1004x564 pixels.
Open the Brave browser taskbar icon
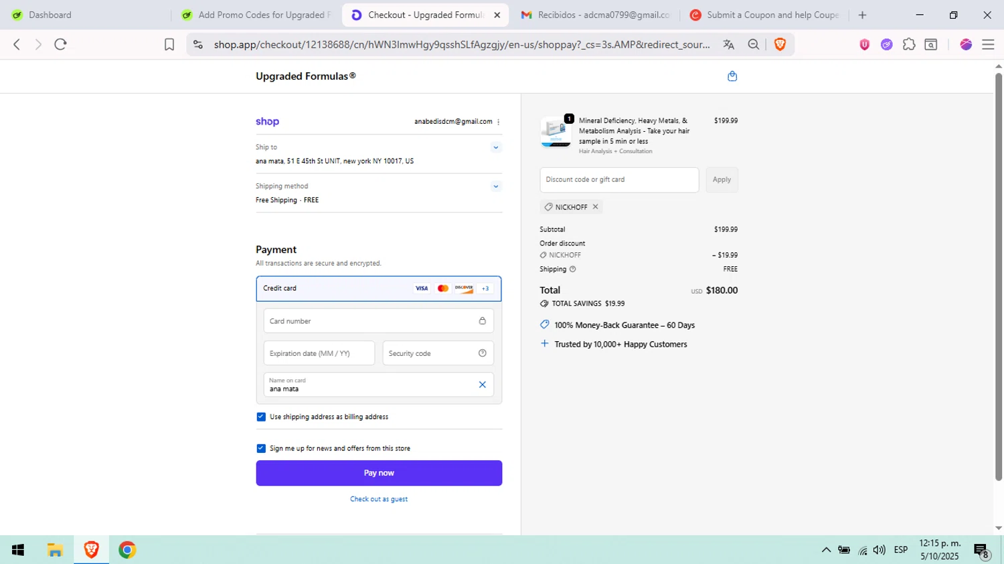click(x=91, y=550)
